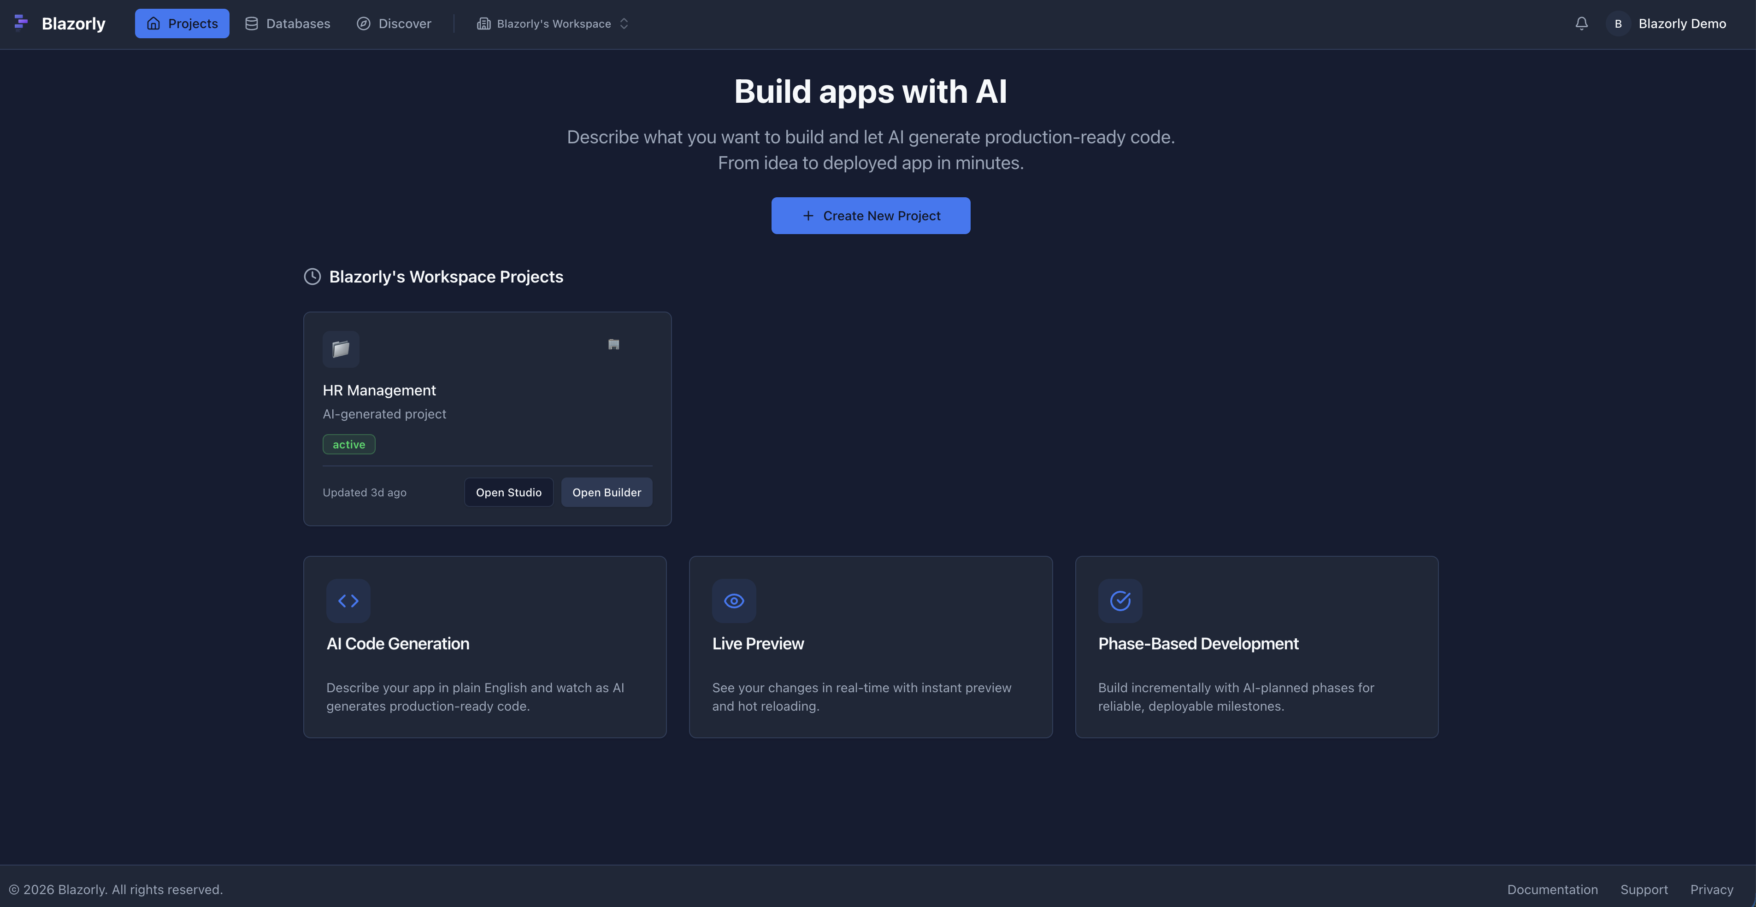Open the Discover tab
The width and height of the screenshot is (1756, 907).
click(394, 24)
